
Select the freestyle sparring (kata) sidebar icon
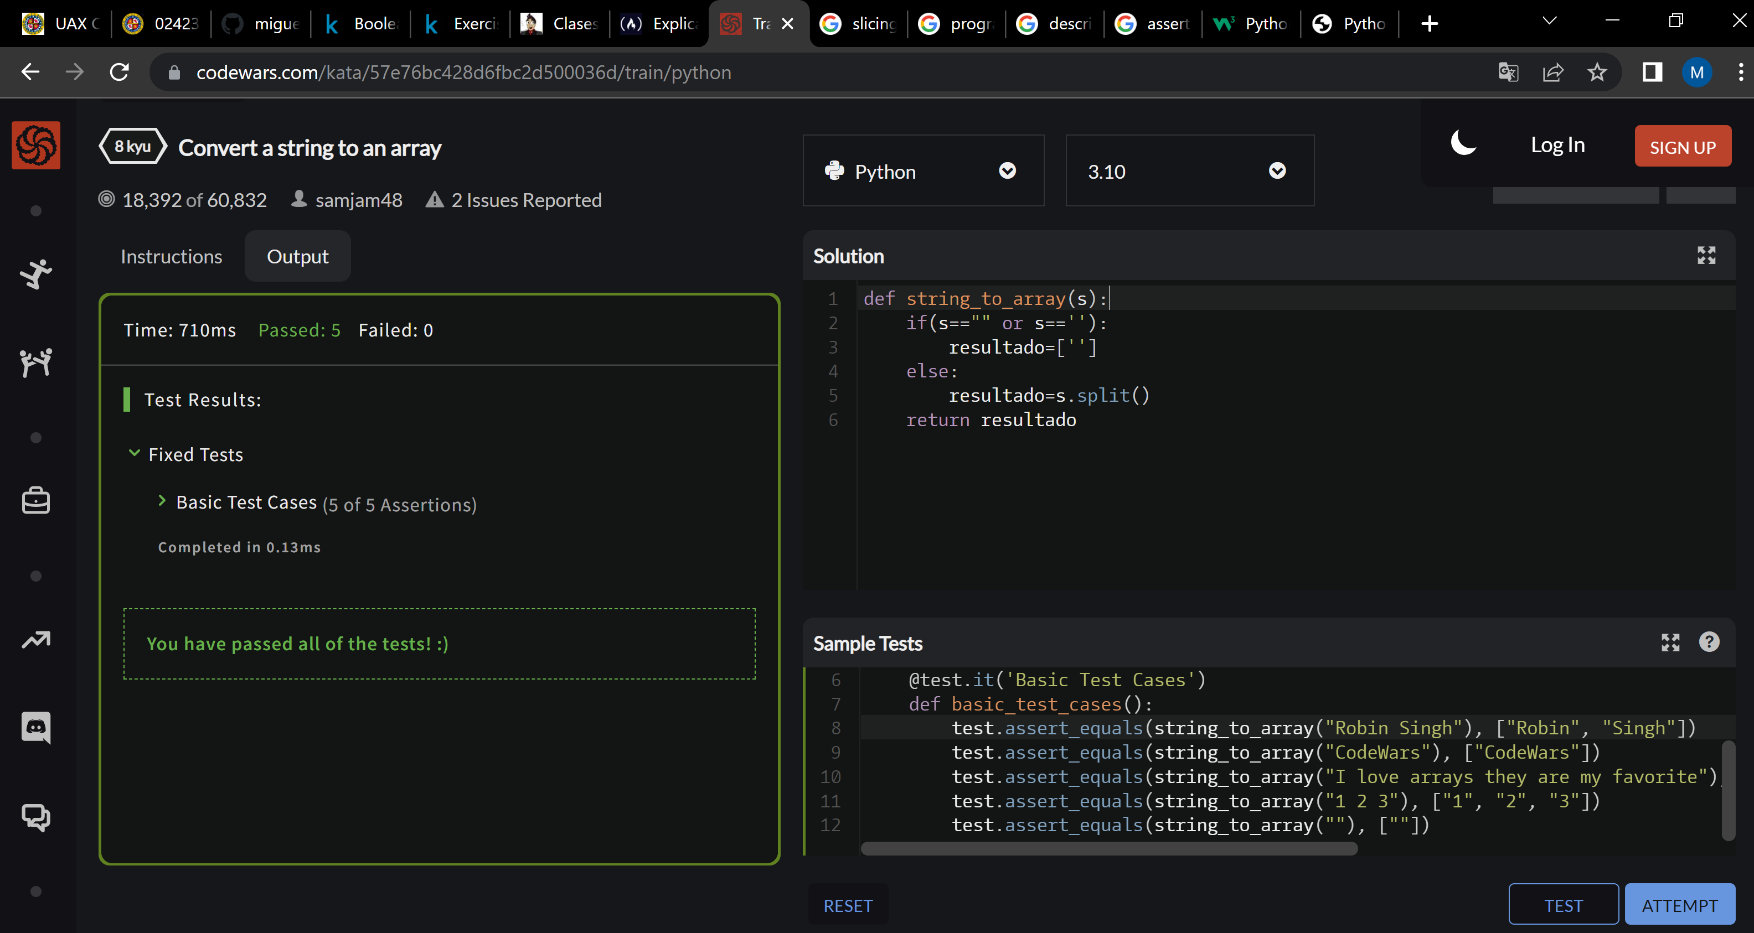(35, 274)
